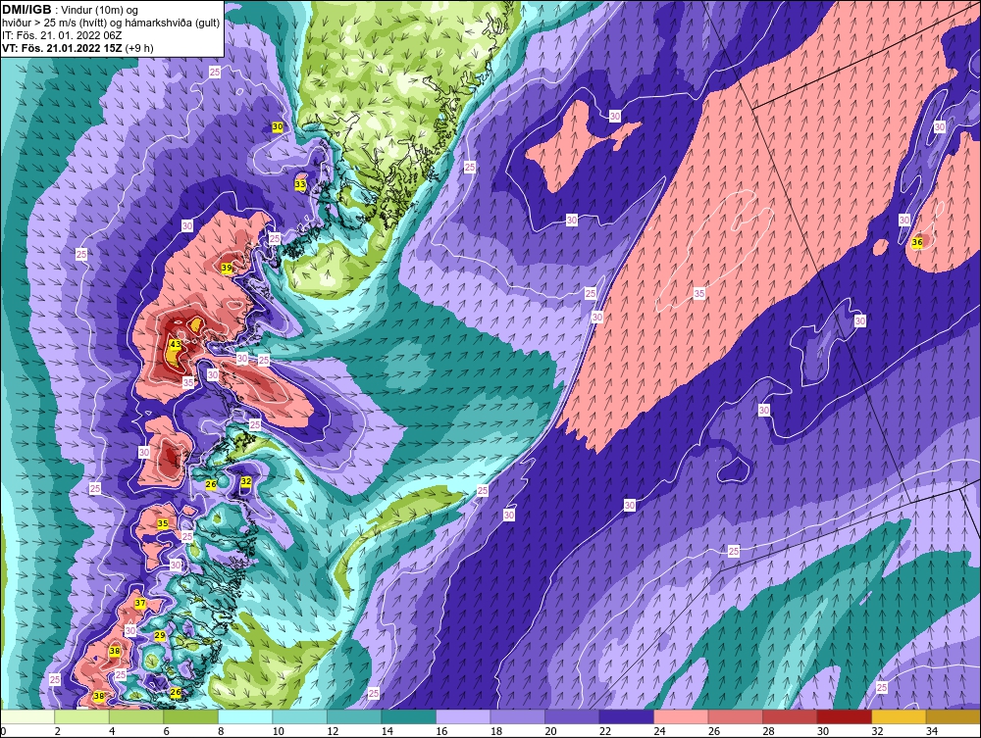Click the 24–26 m/s pink scale swatch
The image size is (981, 738).
pos(681,716)
